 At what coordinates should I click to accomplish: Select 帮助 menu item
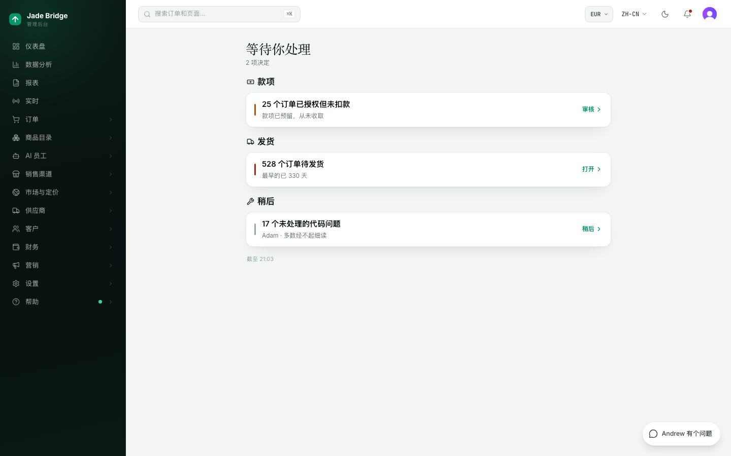[x=63, y=301]
